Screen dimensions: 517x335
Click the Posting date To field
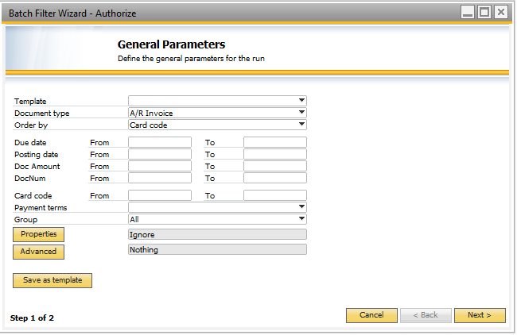(x=275, y=154)
